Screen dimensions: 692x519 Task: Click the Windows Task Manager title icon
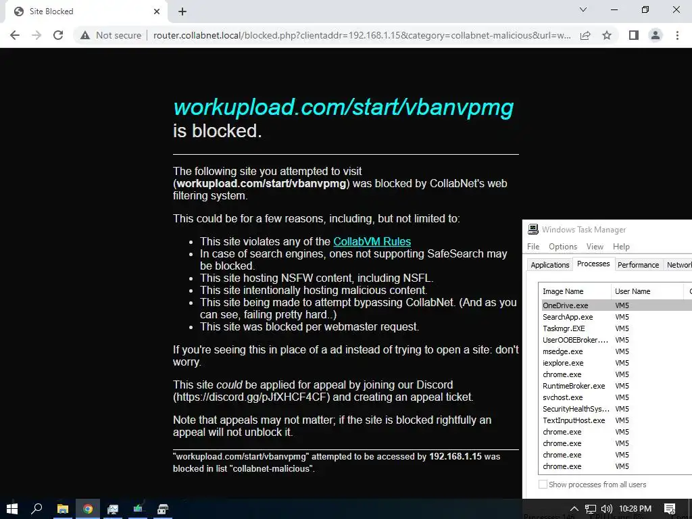point(533,229)
